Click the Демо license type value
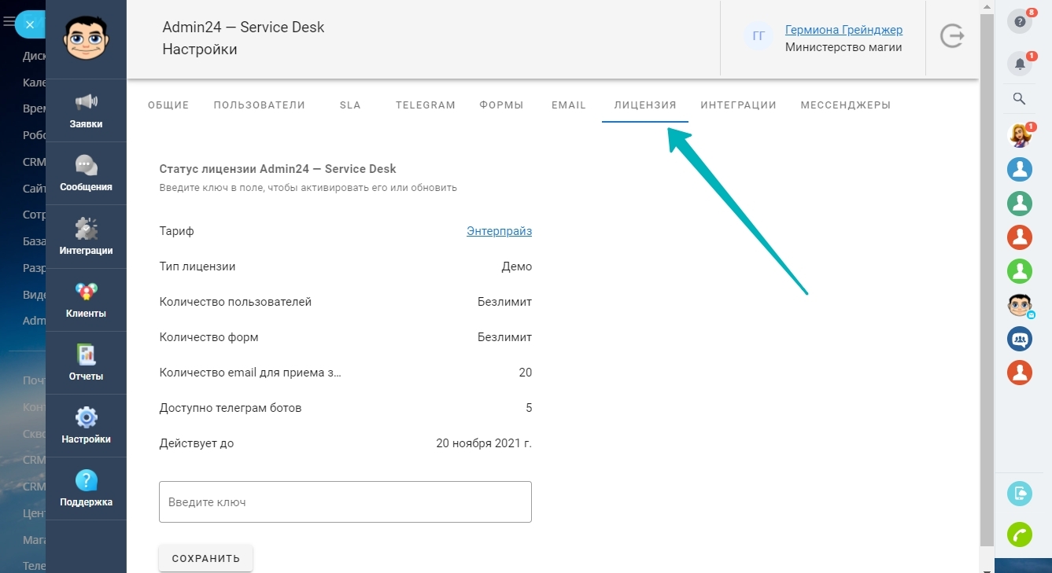Viewport: 1052px width, 573px height. click(517, 266)
